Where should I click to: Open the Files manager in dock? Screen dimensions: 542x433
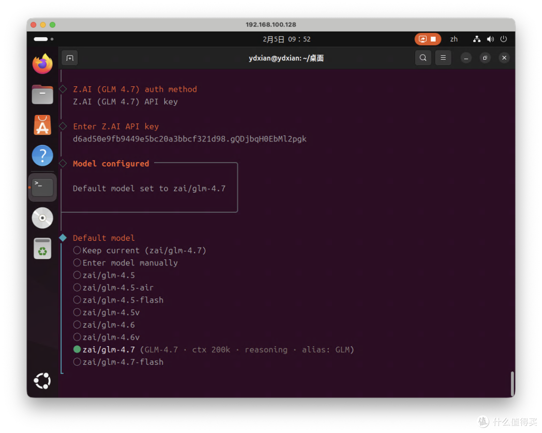(43, 94)
